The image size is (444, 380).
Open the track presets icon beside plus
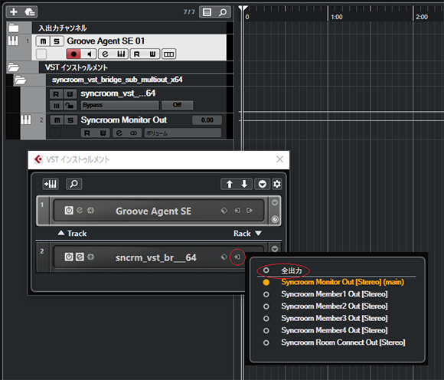[29, 11]
